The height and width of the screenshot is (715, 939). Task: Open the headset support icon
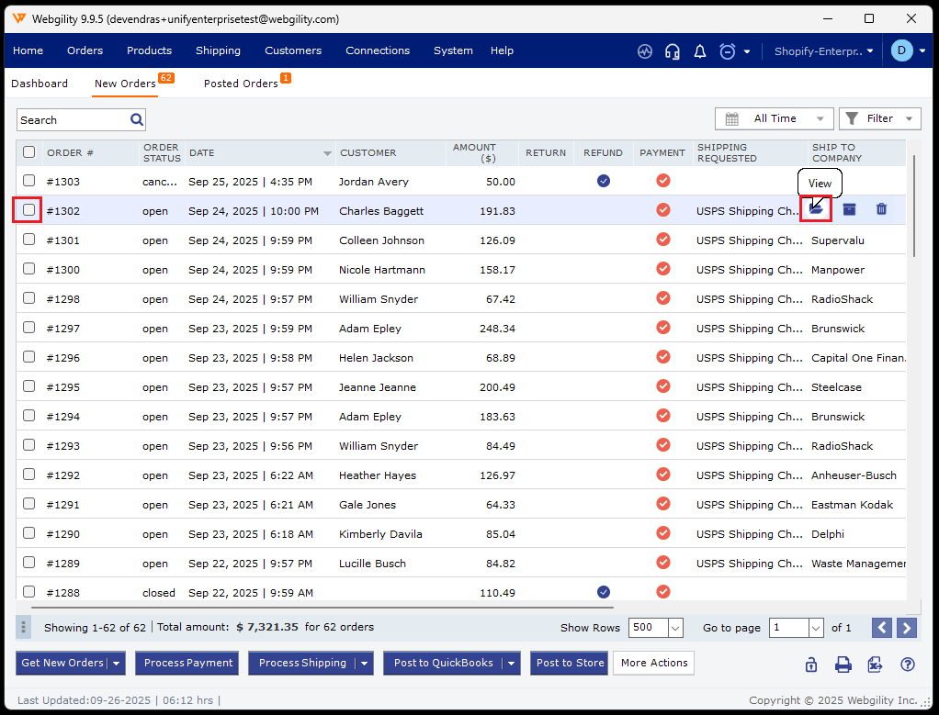pyautogui.click(x=673, y=51)
